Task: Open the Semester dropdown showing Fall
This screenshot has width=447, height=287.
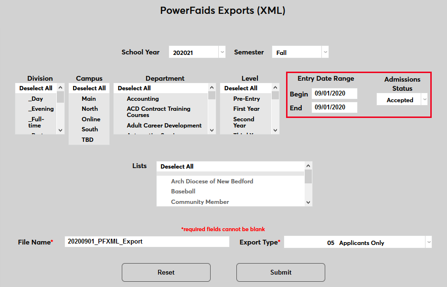Action: [325, 52]
